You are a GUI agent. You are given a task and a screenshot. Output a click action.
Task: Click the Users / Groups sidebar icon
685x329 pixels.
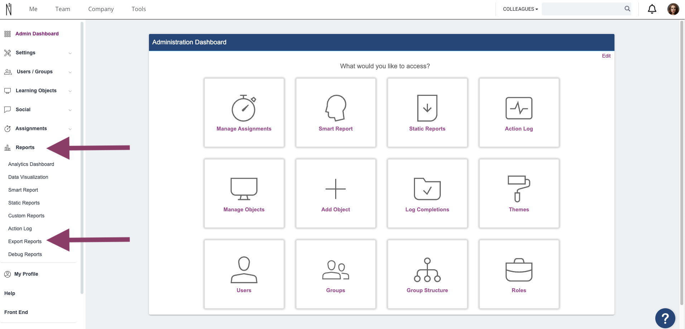coord(8,72)
